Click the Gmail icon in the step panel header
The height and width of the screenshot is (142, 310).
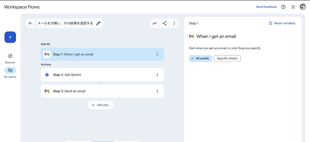(191, 37)
